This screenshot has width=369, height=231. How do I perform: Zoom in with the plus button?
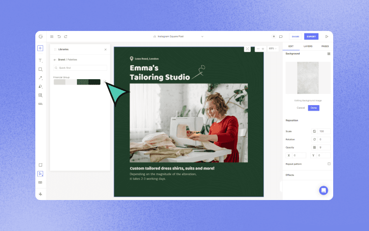tap(263, 49)
